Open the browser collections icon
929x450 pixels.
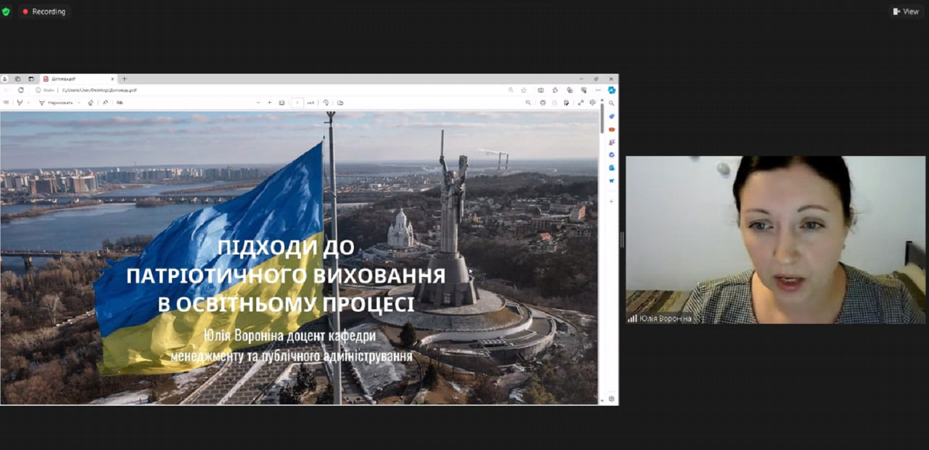(x=570, y=90)
